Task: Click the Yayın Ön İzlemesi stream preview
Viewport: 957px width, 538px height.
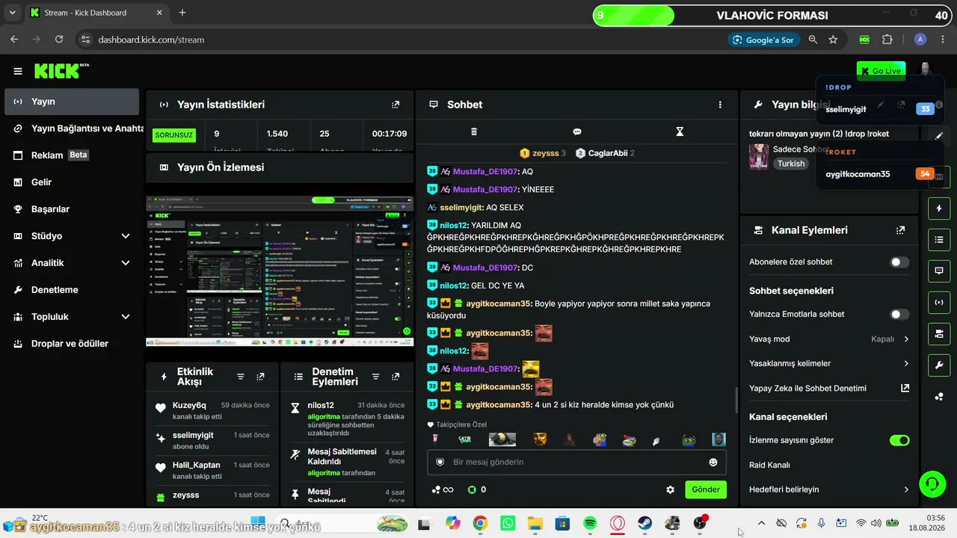Action: [280, 271]
